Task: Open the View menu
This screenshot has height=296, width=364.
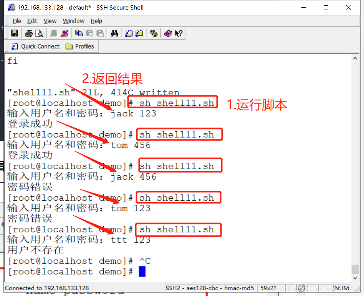Action: click(x=50, y=21)
